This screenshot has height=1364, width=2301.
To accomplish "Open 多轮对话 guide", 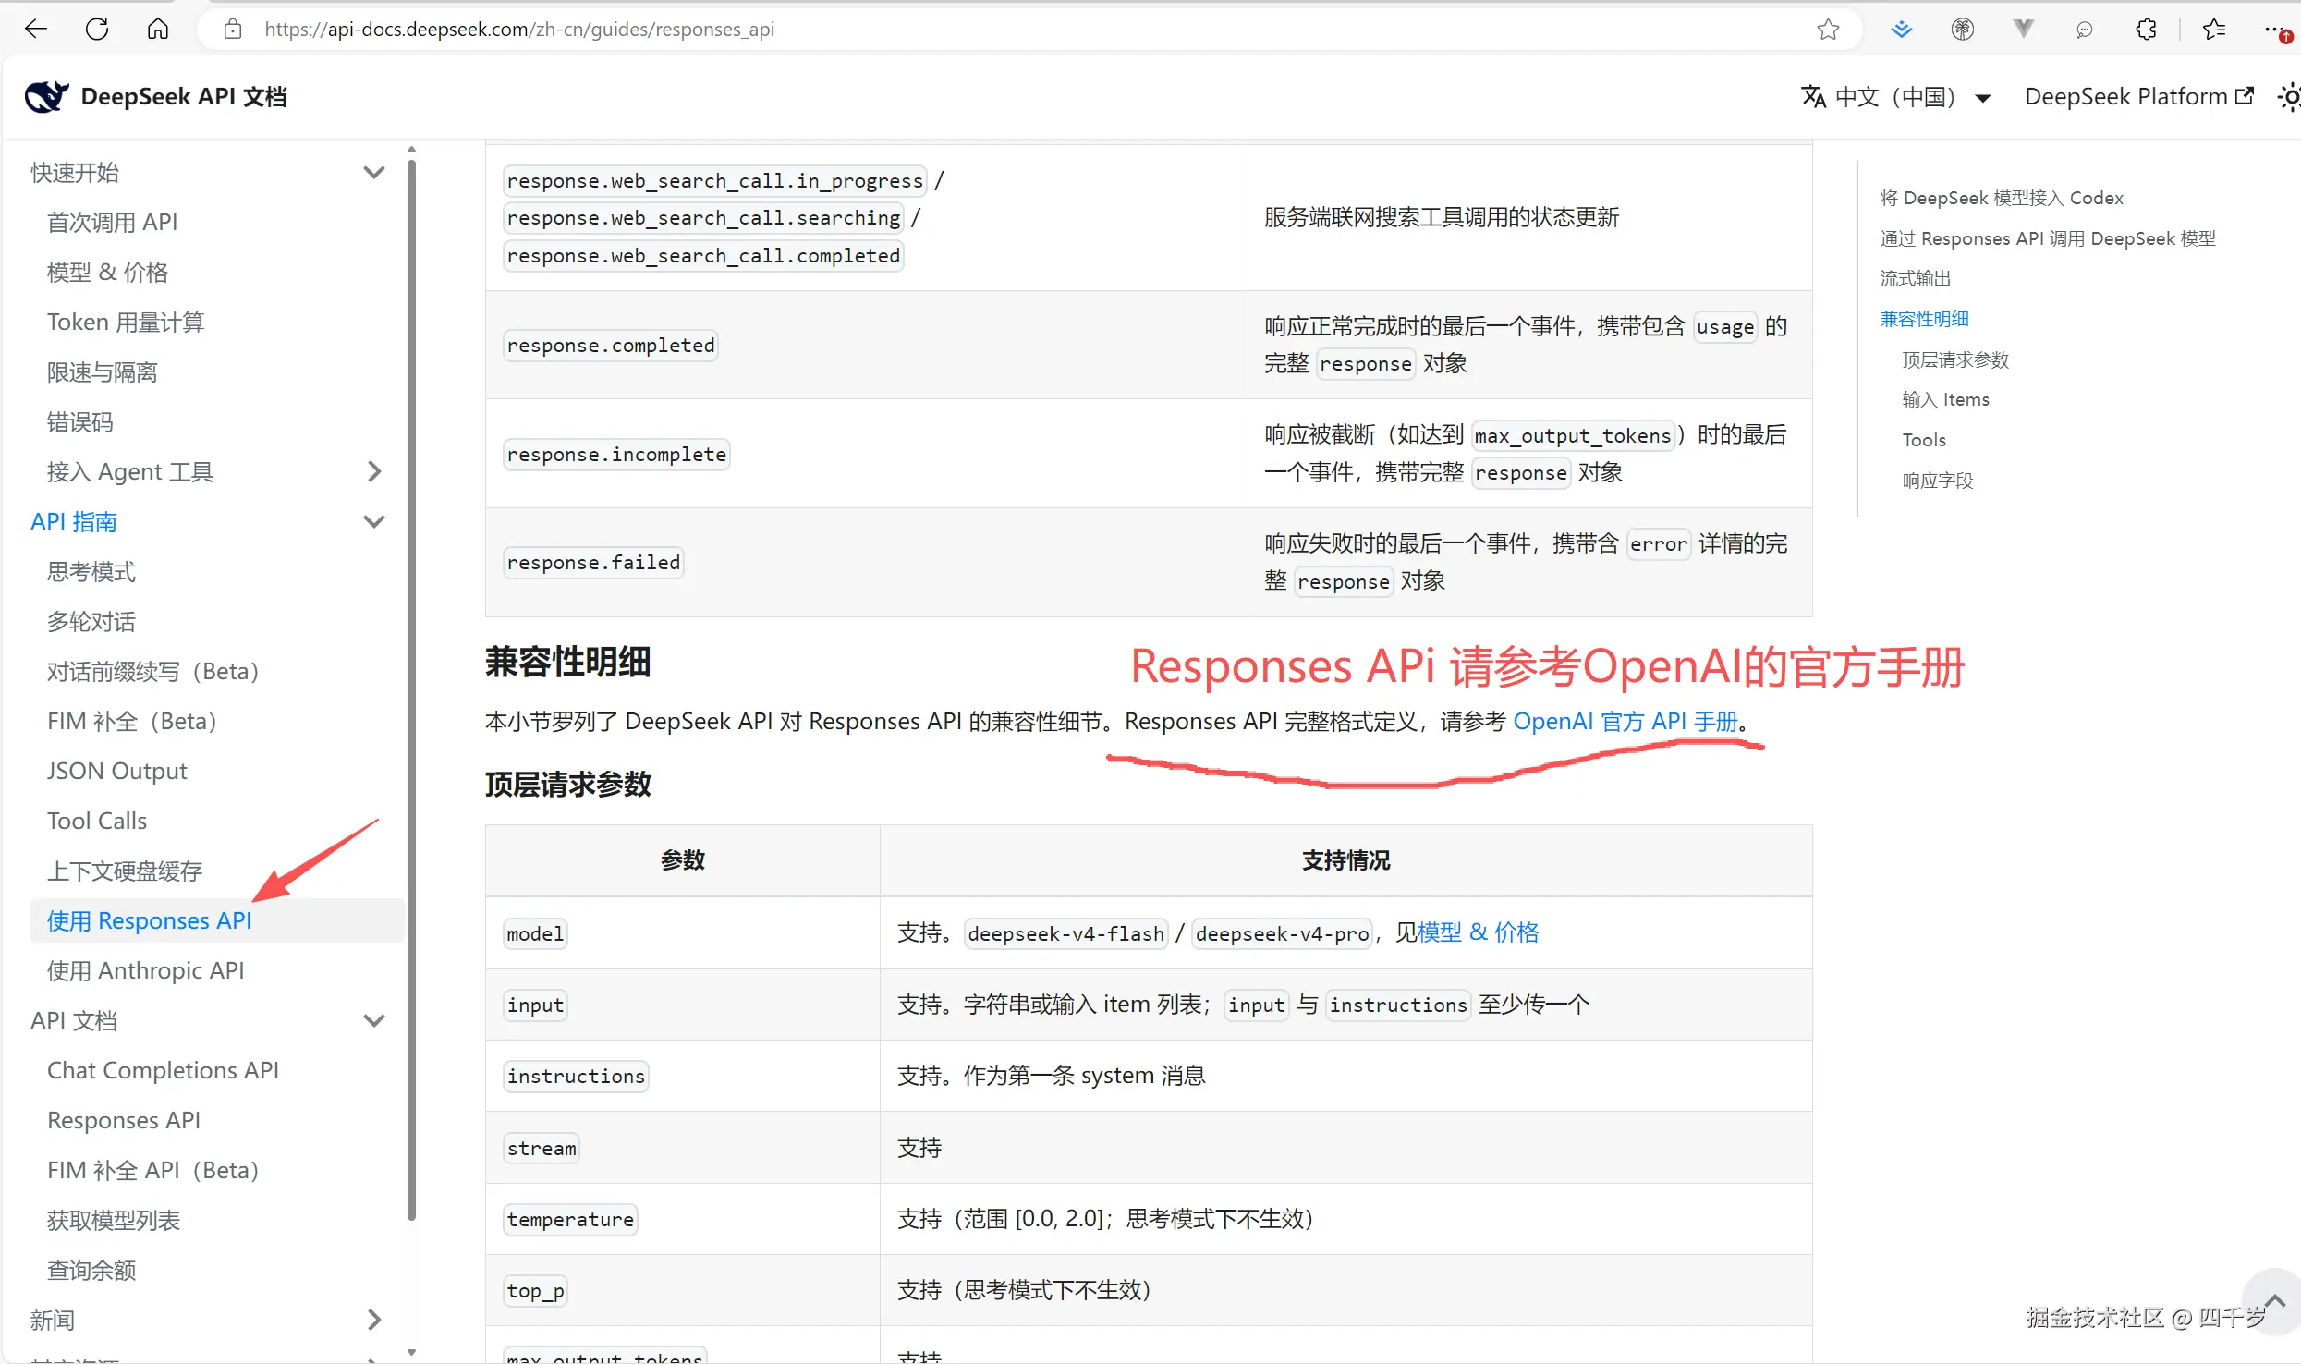I will (91, 621).
